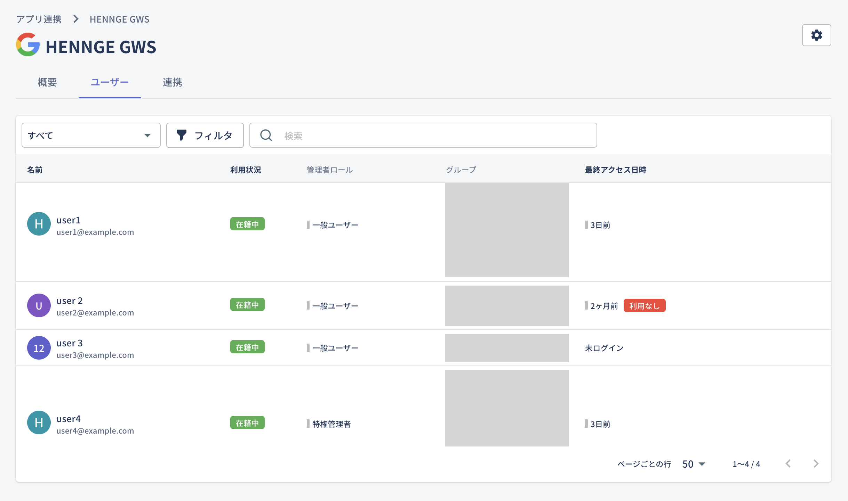Click the red 利用なし badge
848x501 pixels.
pyautogui.click(x=645, y=306)
